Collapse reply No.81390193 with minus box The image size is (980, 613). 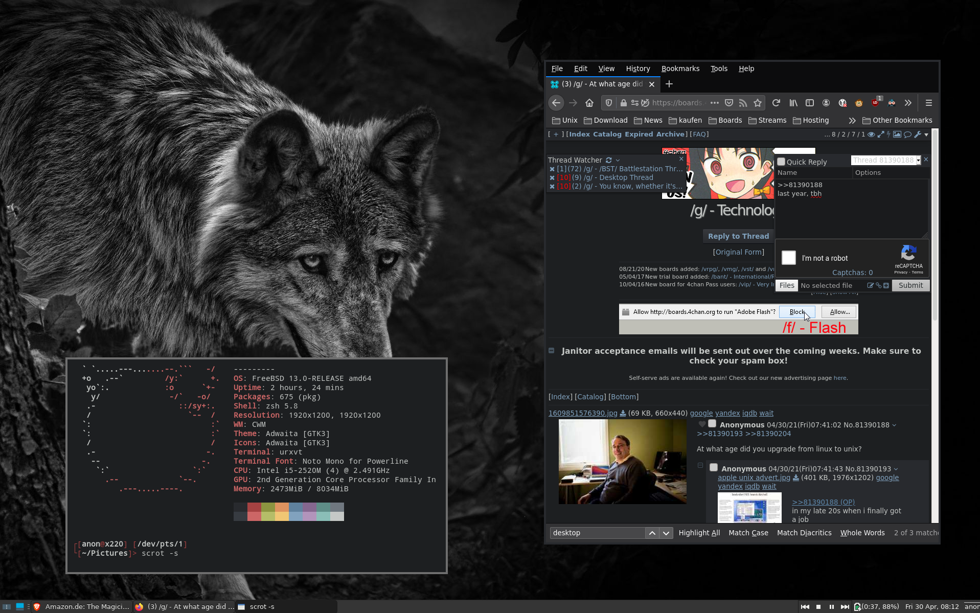(x=700, y=465)
